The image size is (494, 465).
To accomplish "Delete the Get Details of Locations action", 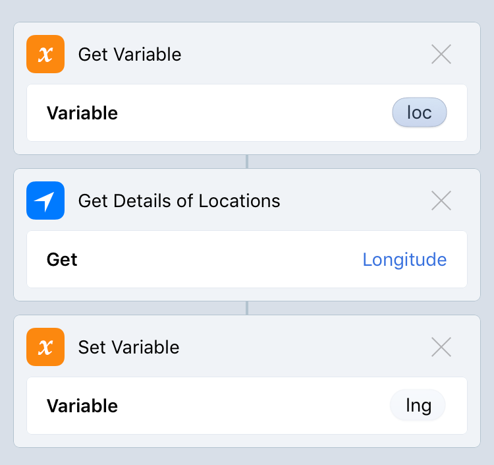I will tap(441, 201).
